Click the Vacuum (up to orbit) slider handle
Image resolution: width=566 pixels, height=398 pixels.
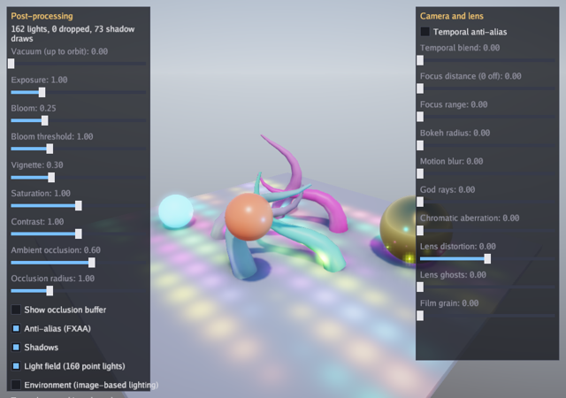(11, 64)
